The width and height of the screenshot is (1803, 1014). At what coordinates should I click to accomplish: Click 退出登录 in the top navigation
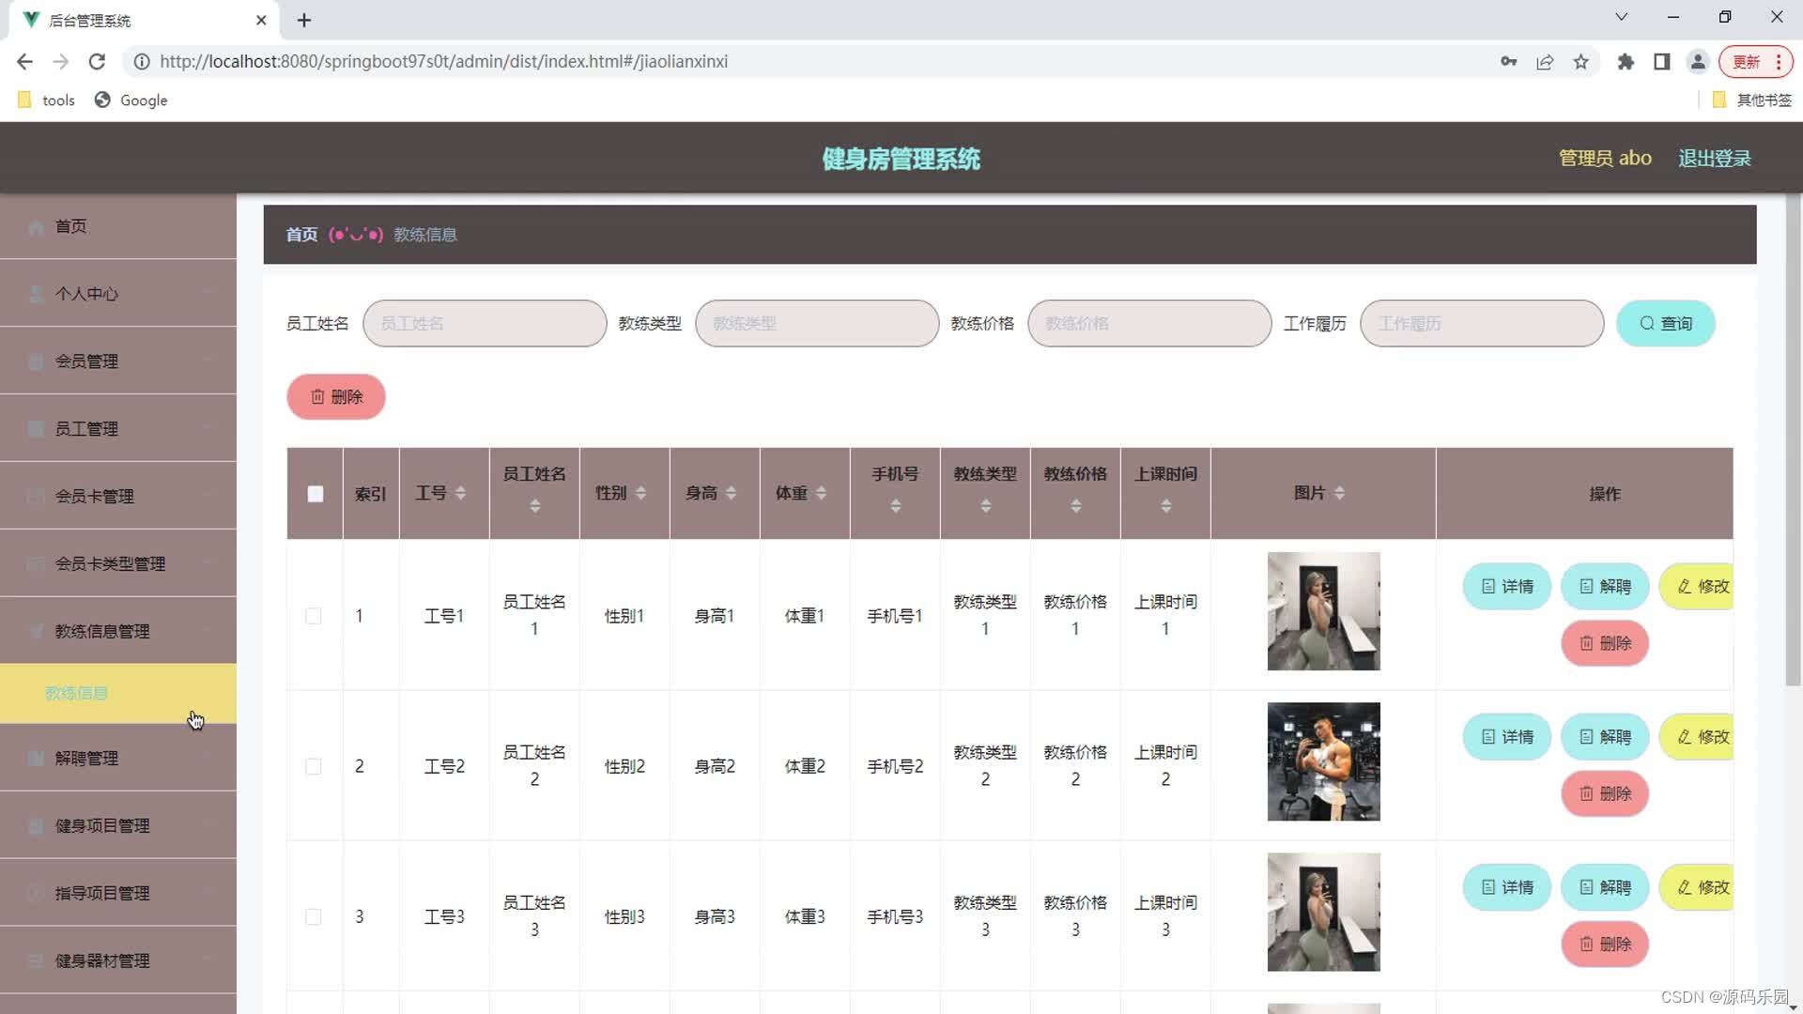click(x=1714, y=158)
